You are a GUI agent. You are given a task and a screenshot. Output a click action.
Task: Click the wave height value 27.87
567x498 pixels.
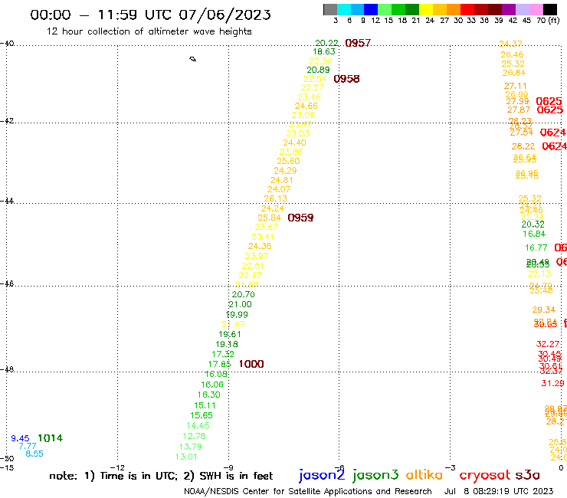click(x=519, y=110)
